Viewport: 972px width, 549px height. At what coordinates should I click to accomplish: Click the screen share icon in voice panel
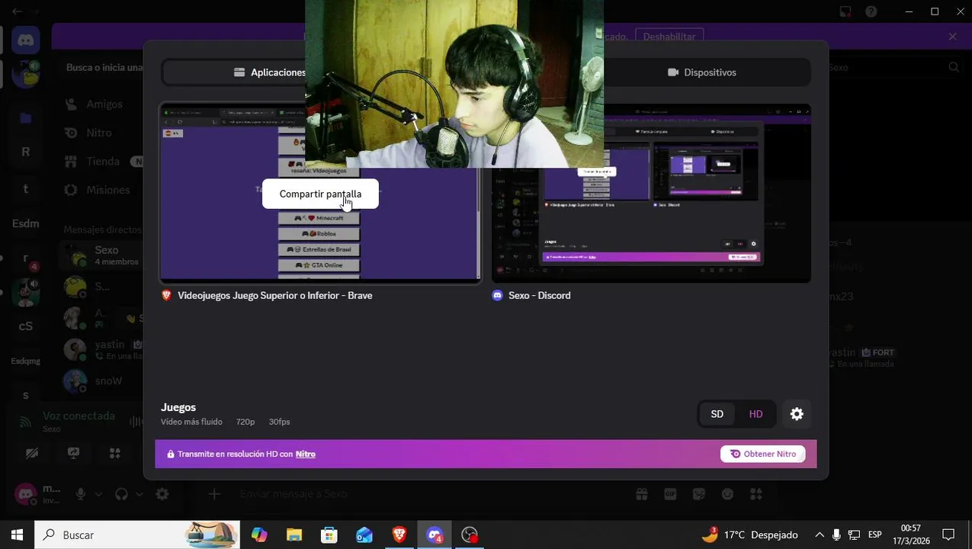[x=73, y=453]
